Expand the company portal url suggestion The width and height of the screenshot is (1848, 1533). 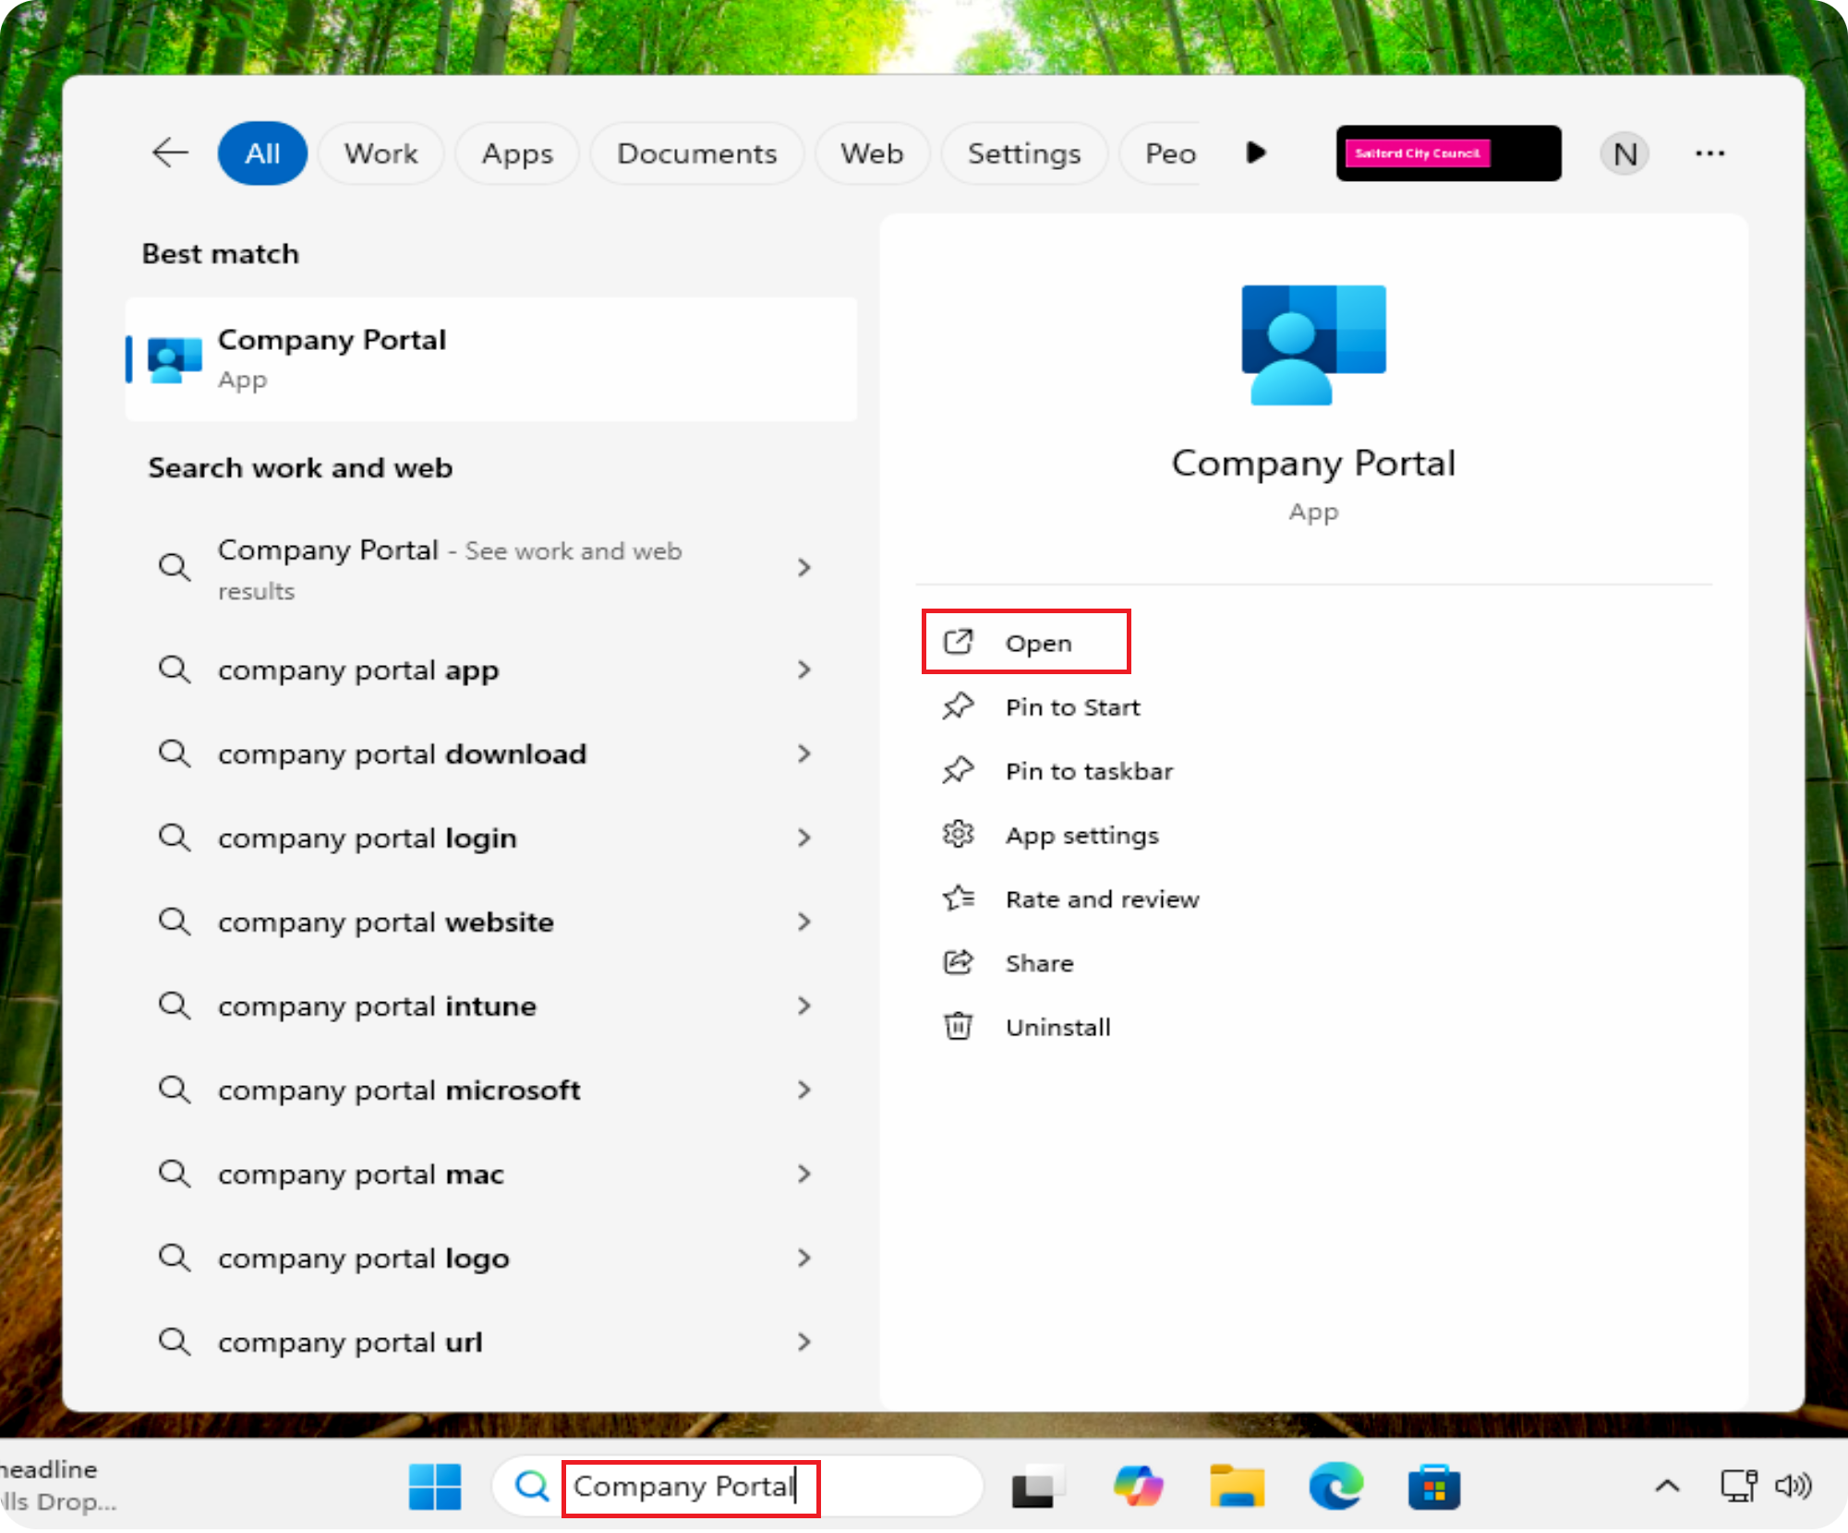pyautogui.click(x=803, y=1342)
